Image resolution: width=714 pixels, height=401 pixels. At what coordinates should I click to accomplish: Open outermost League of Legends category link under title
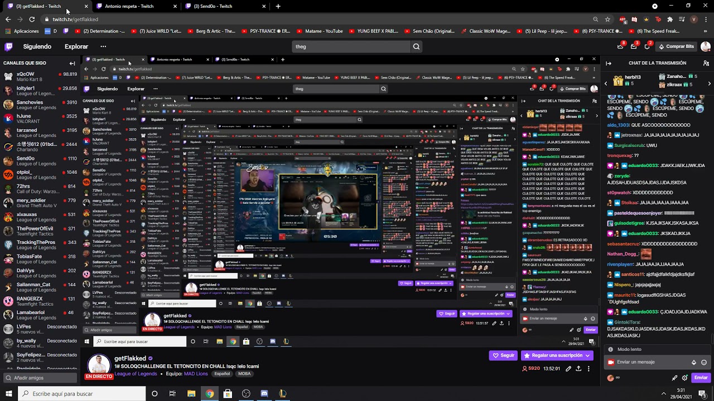[x=136, y=374]
